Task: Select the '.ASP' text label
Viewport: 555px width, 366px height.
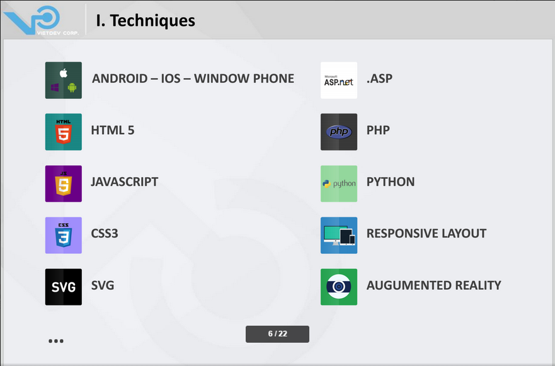Action: pyautogui.click(x=379, y=79)
